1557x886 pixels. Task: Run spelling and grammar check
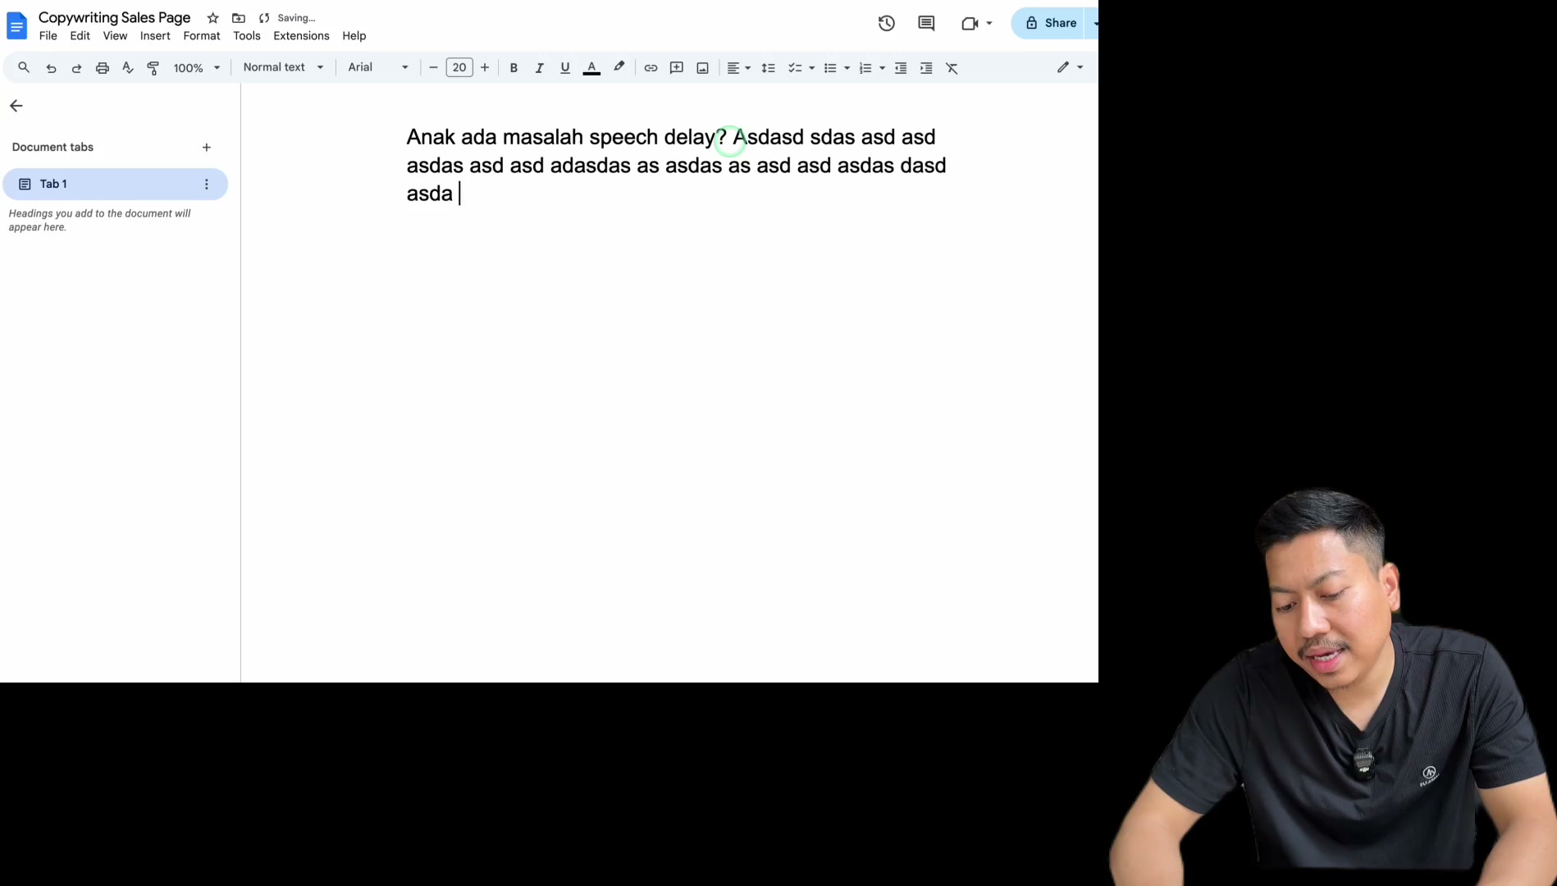[x=128, y=68]
